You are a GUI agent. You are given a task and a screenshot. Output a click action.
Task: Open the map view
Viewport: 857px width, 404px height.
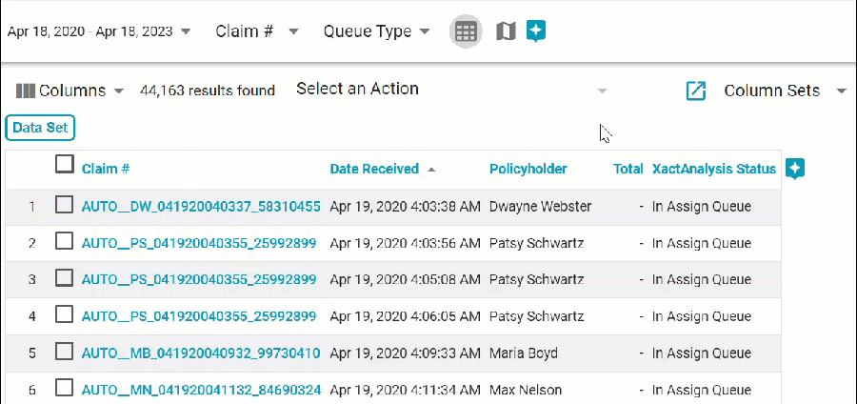(x=507, y=31)
